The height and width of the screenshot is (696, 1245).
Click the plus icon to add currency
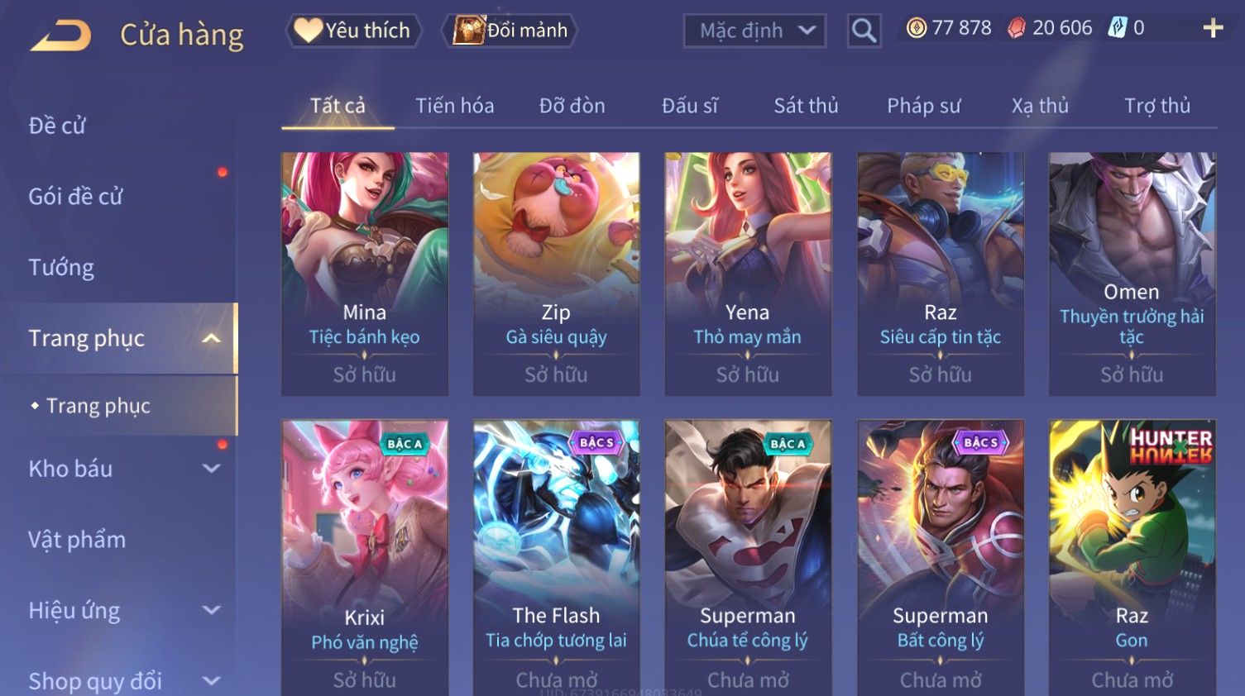(x=1213, y=29)
